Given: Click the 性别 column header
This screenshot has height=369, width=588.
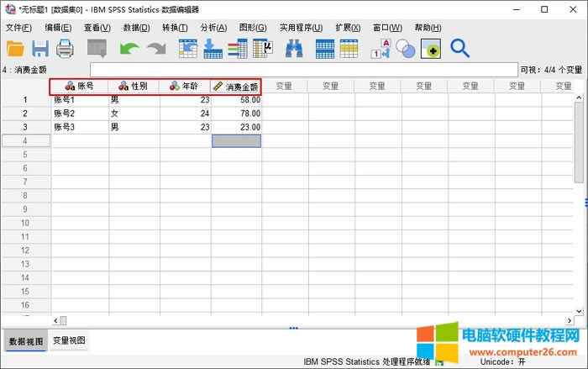Looking at the screenshot, I should (x=134, y=86).
